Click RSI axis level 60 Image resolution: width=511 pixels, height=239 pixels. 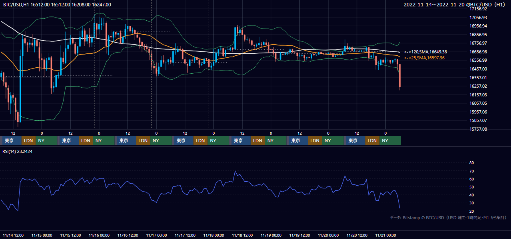tap(471, 179)
